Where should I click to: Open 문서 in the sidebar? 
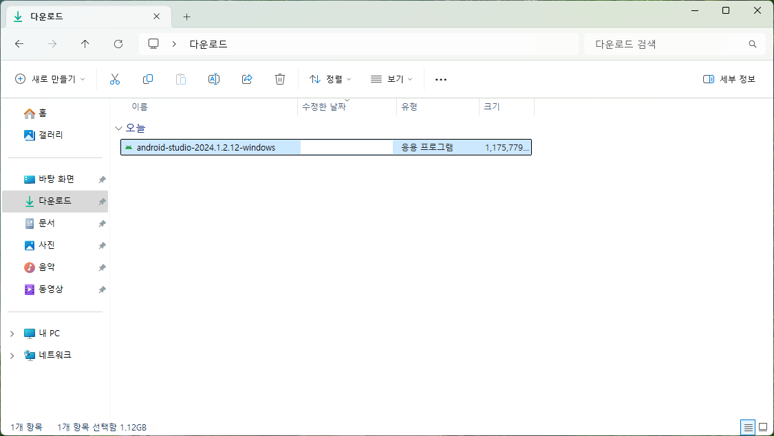[x=39, y=223]
